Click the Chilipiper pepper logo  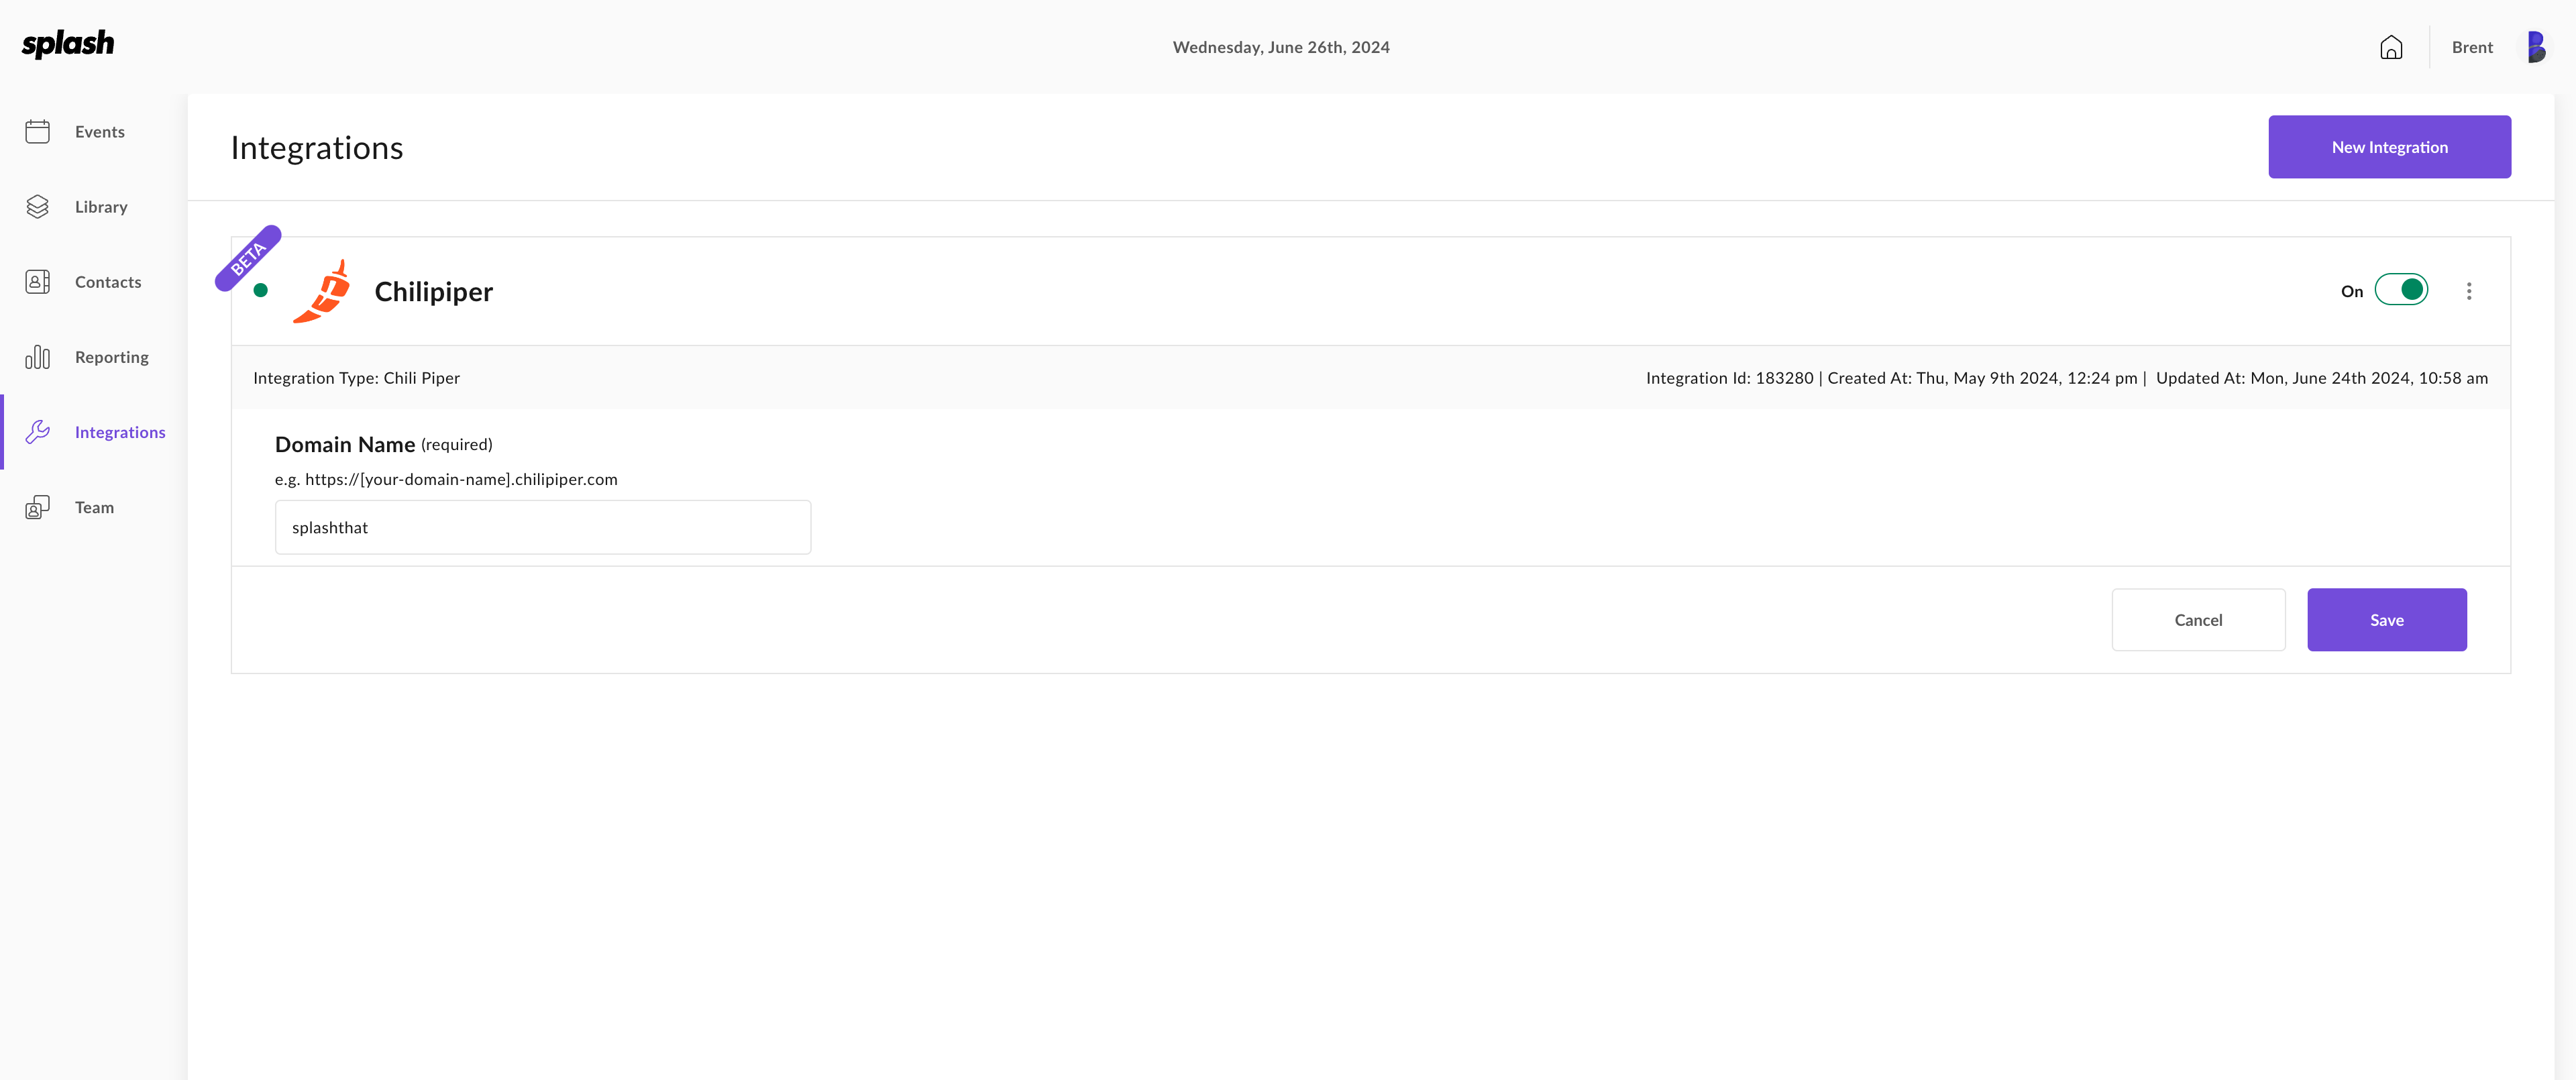pos(322,291)
